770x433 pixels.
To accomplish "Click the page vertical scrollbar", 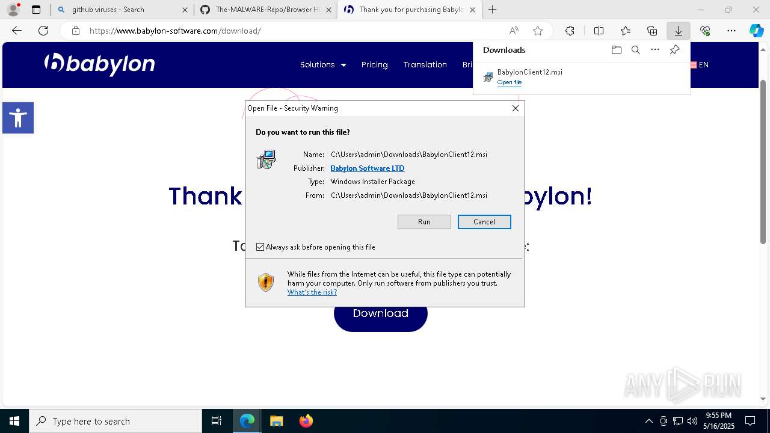I will click(763, 162).
